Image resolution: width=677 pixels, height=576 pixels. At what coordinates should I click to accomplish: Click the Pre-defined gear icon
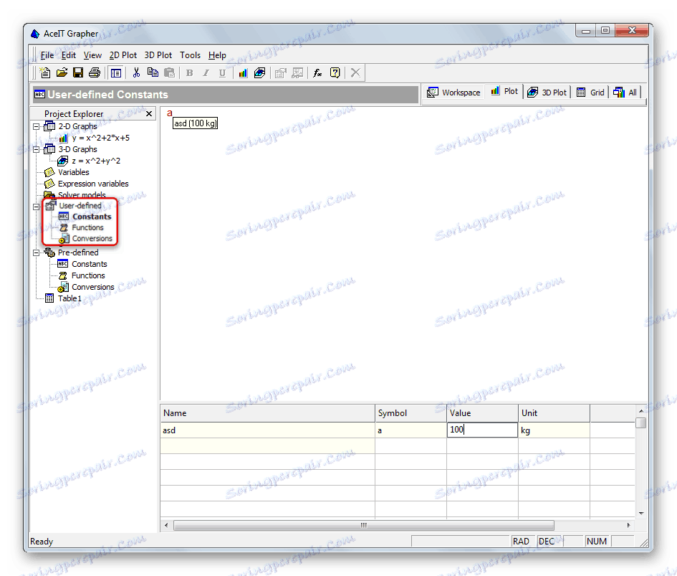(x=49, y=252)
